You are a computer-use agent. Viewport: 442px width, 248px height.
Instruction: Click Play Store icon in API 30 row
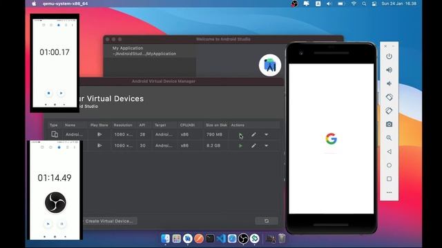coord(99,145)
